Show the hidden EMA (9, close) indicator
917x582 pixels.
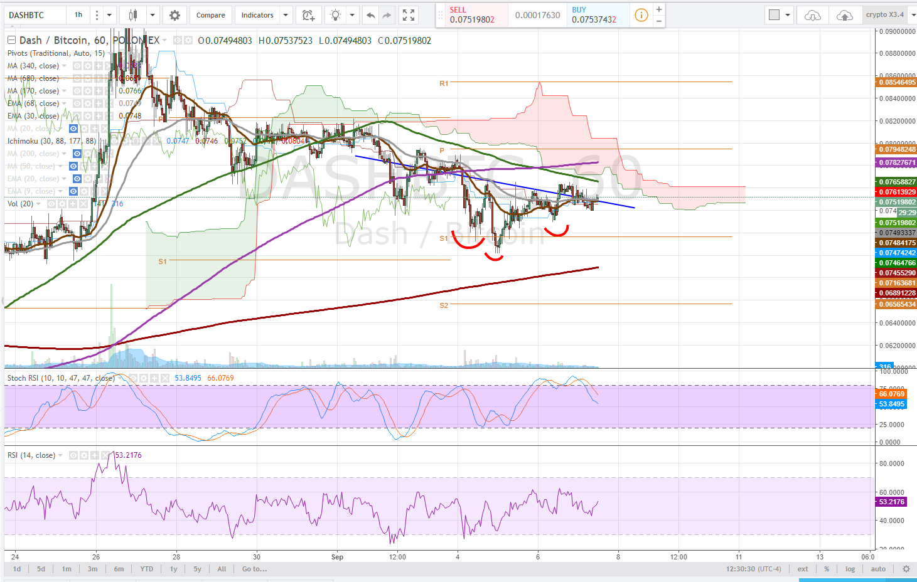point(73,191)
